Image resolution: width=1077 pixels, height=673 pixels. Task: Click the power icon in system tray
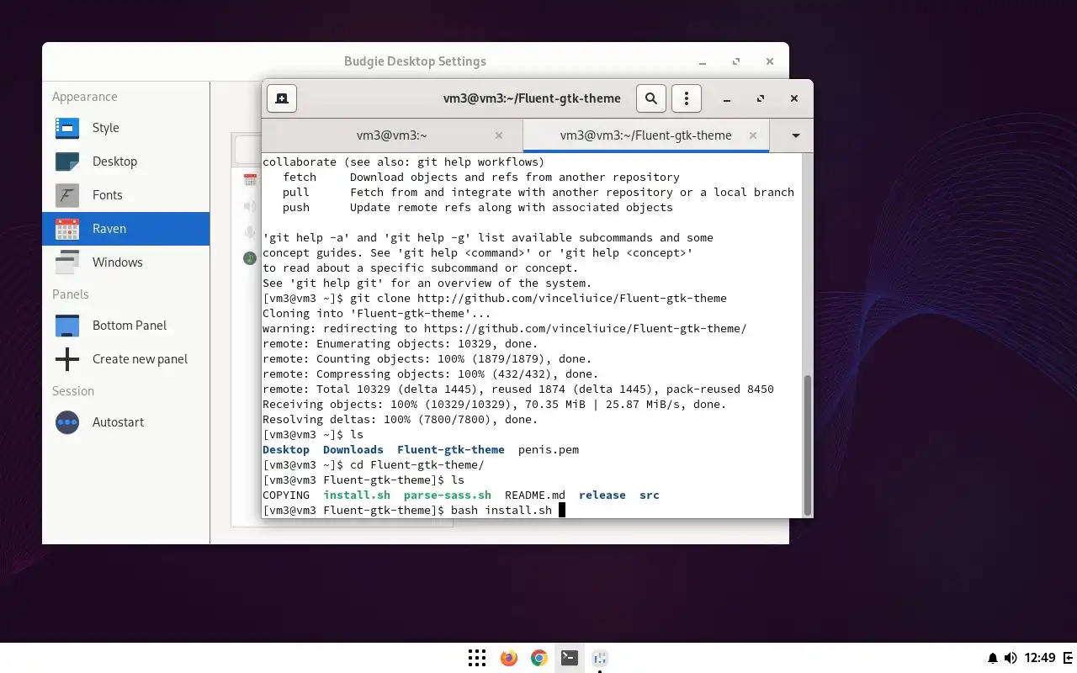1068,658
